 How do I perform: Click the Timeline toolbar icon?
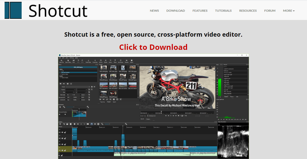click(x=127, y=61)
